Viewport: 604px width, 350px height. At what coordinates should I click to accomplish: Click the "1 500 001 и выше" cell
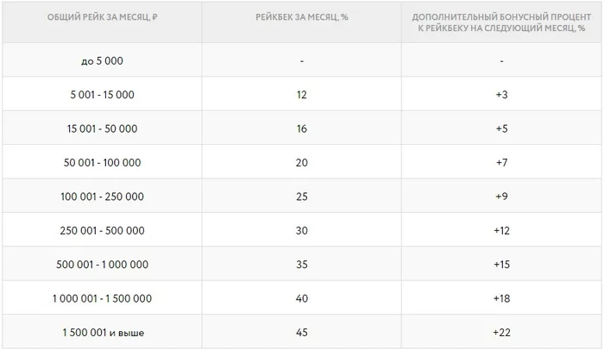point(102,332)
